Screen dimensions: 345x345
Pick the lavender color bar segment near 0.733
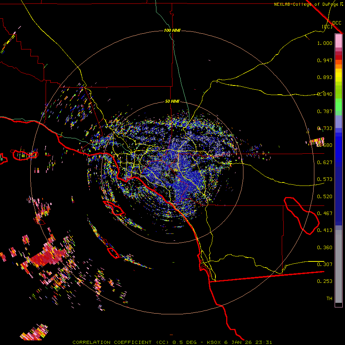coord(338,122)
